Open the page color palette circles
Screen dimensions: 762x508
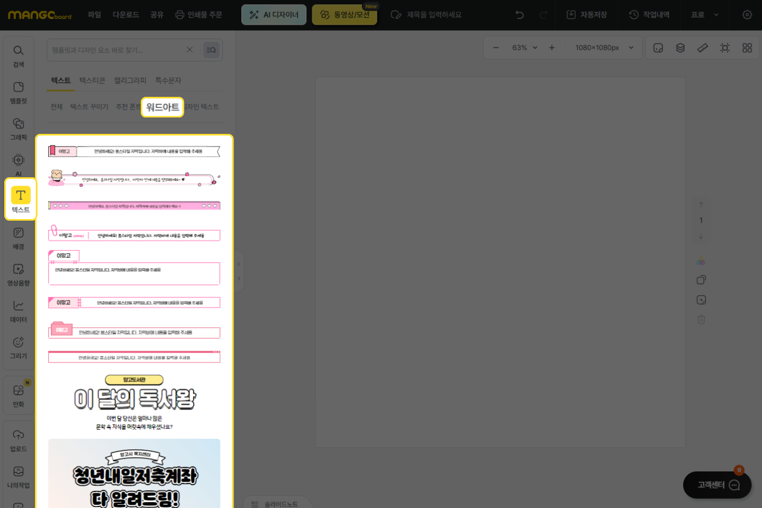701,261
